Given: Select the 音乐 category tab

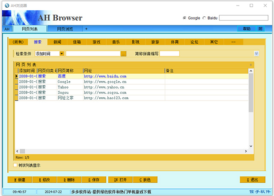Looking at the screenshot, I should [116, 42].
